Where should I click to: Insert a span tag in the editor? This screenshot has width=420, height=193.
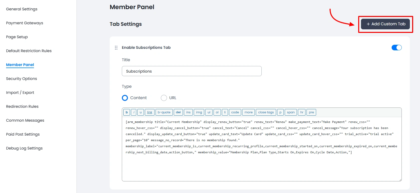291,112
